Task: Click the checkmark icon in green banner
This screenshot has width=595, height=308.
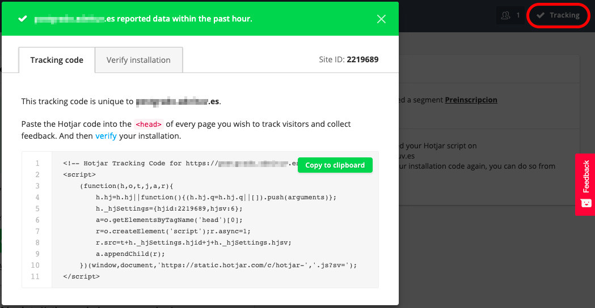Action: [23, 19]
